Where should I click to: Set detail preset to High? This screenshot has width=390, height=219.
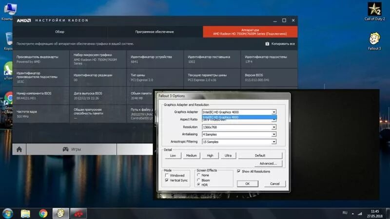click(210, 155)
